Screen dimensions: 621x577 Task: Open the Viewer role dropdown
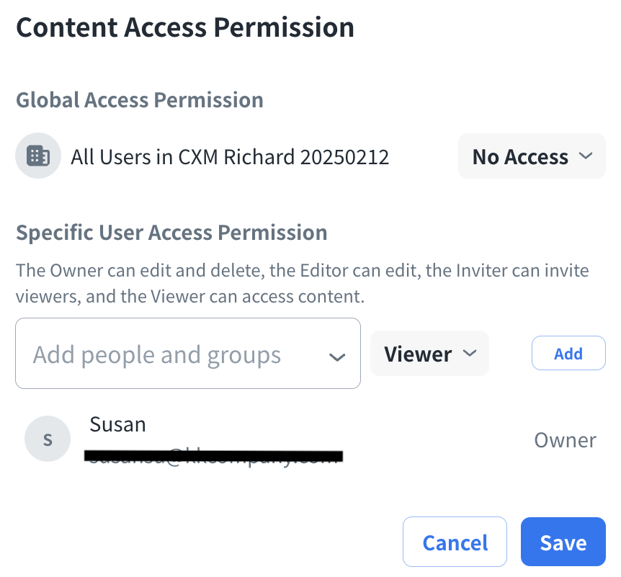429,354
